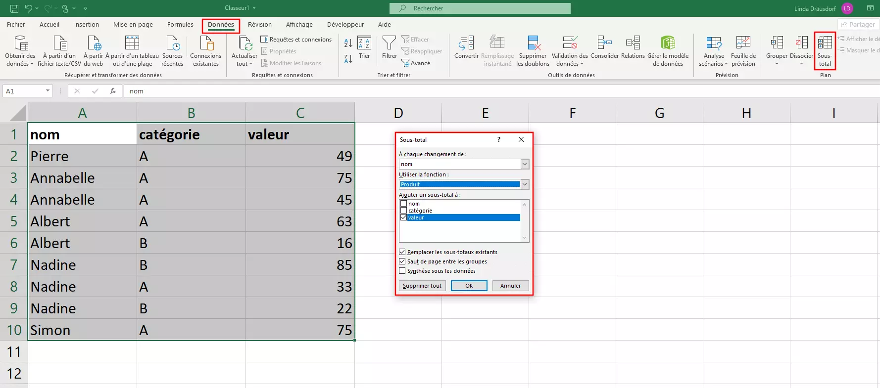Click Requêtes et connexions button
The width and height of the screenshot is (880, 388).
click(296, 40)
